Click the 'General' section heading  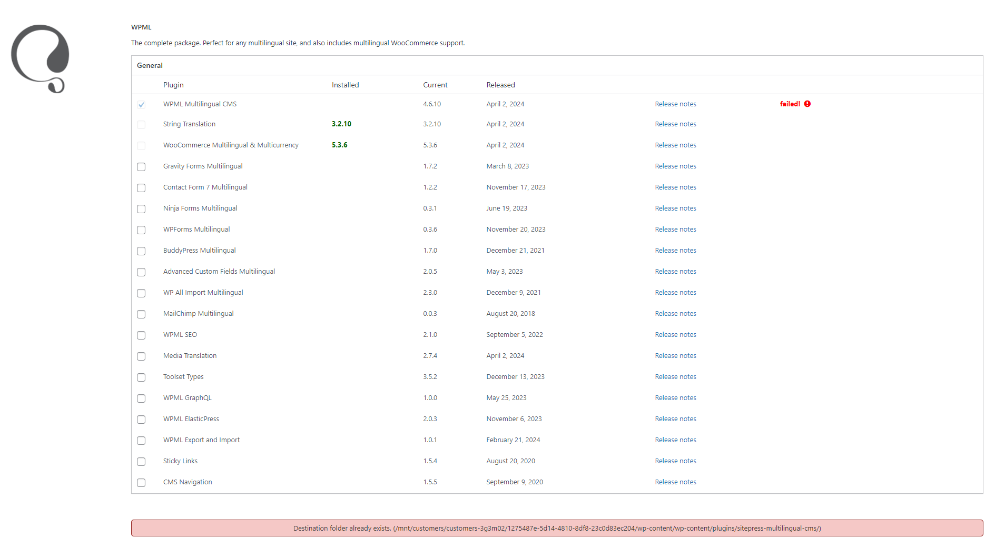point(150,66)
